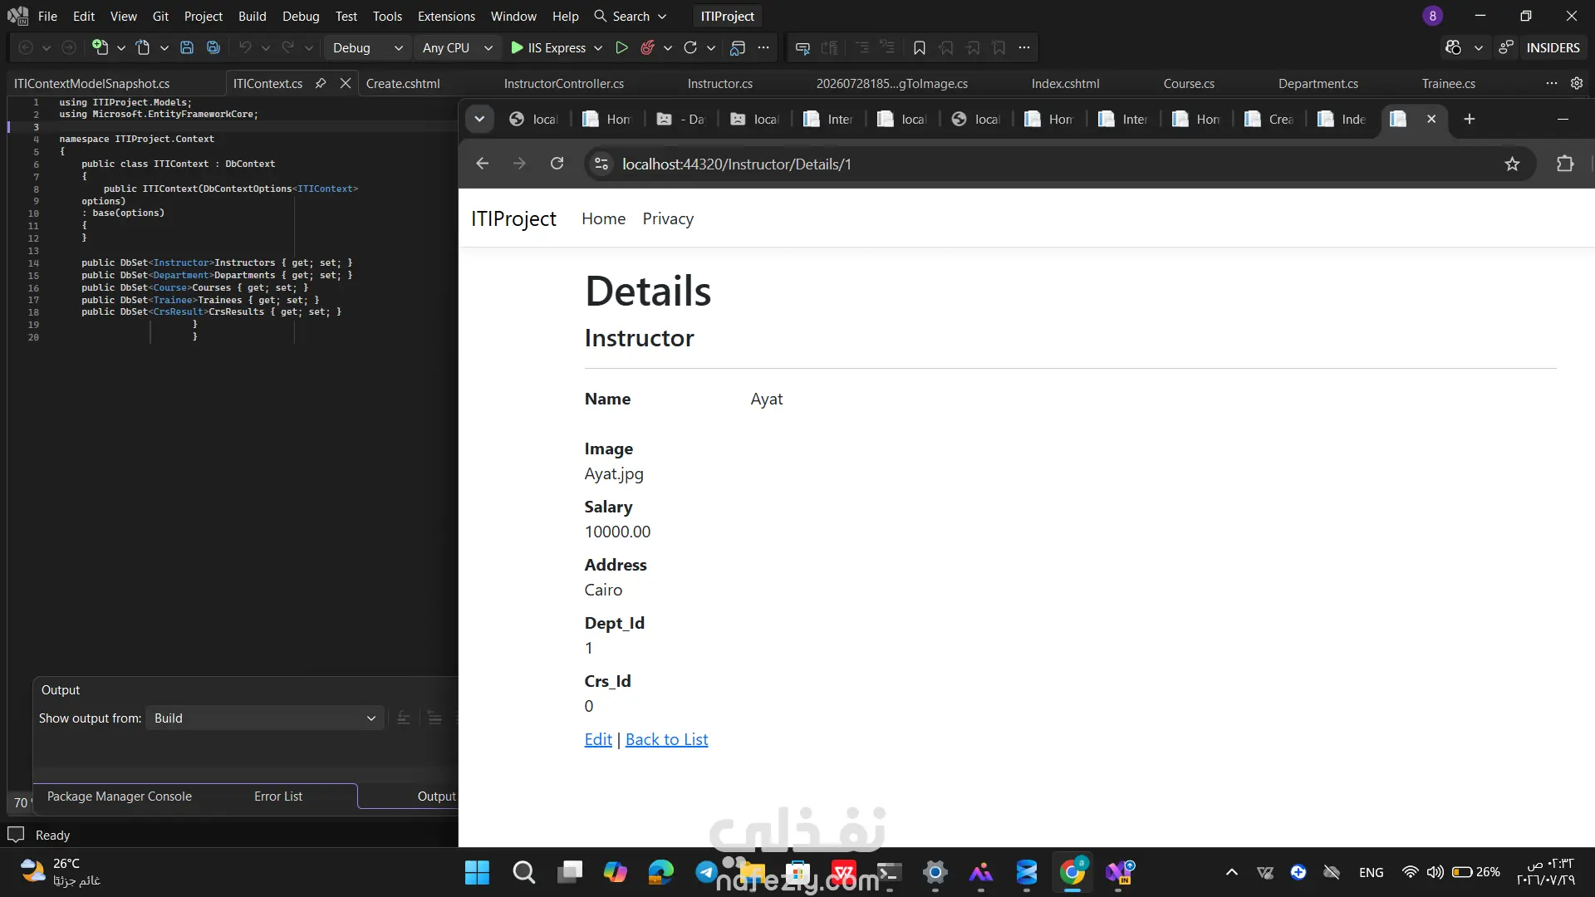The width and height of the screenshot is (1595, 897).
Task: Click the Hot Reload flame icon
Action: (648, 48)
